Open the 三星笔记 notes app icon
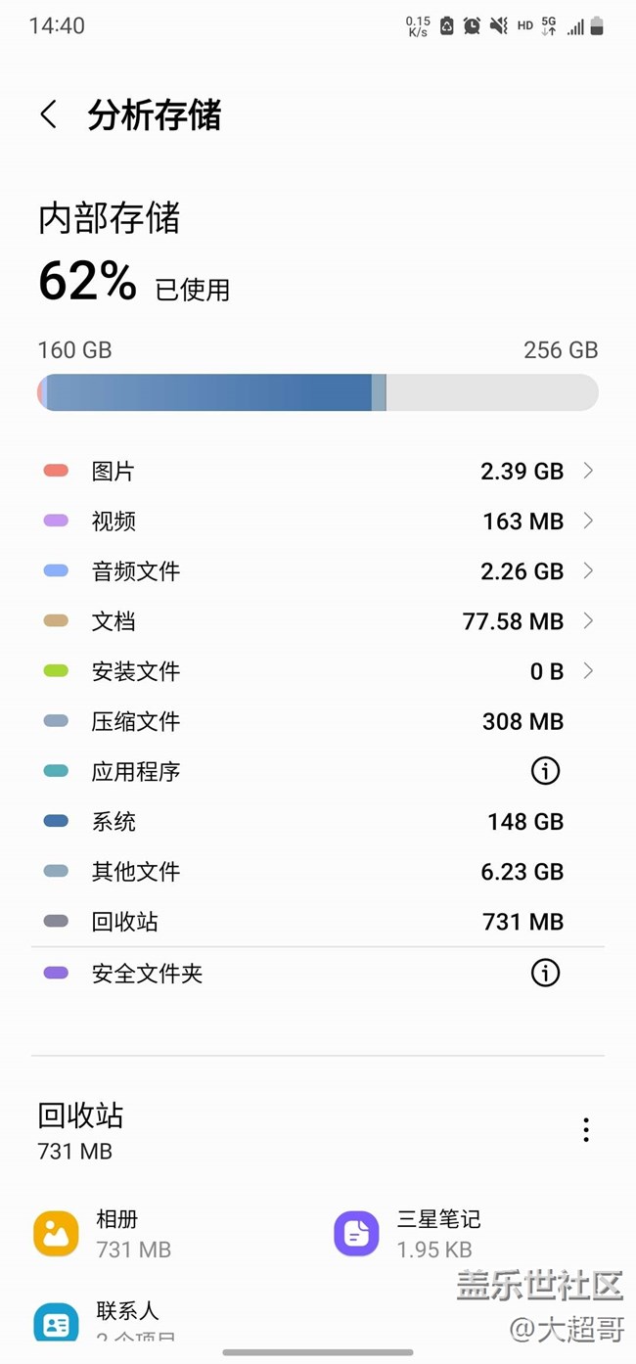The height and width of the screenshot is (1364, 636). (x=356, y=1233)
